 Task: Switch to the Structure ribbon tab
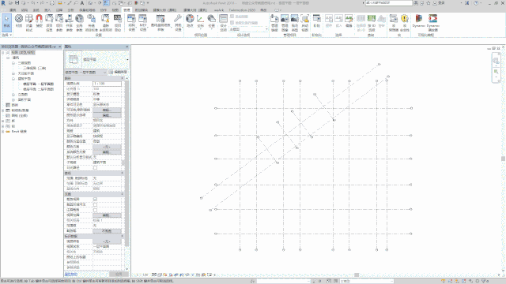(25, 10)
